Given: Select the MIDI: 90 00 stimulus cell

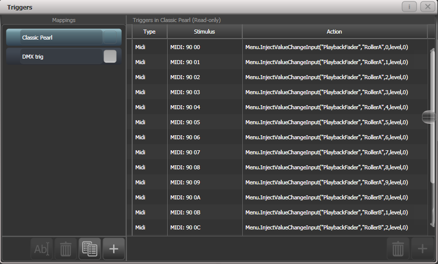Looking at the screenshot, I should tap(205, 47).
